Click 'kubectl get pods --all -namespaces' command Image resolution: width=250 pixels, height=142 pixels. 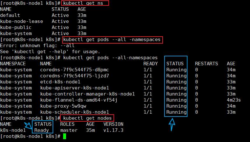112,39
